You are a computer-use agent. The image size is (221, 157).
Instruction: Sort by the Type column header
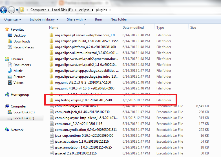[x=160, y=28]
